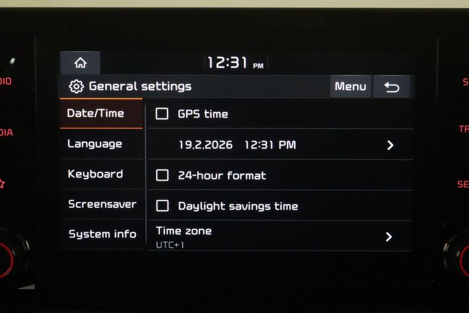469x313 pixels.
Task: Expand the Time zone chevron
Action: [389, 237]
